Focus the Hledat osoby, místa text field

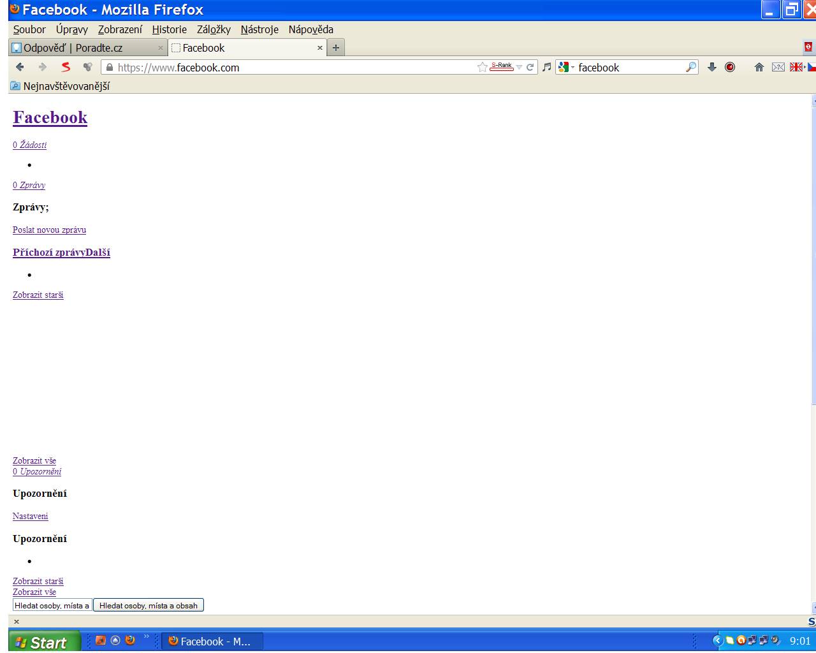pos(52,605)
